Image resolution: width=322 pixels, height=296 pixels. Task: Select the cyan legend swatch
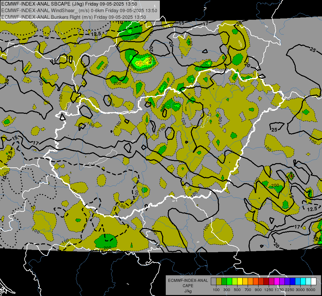point(303,282)
